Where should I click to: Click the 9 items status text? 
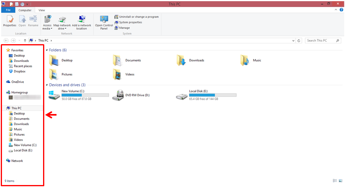[x=9, y=181]
